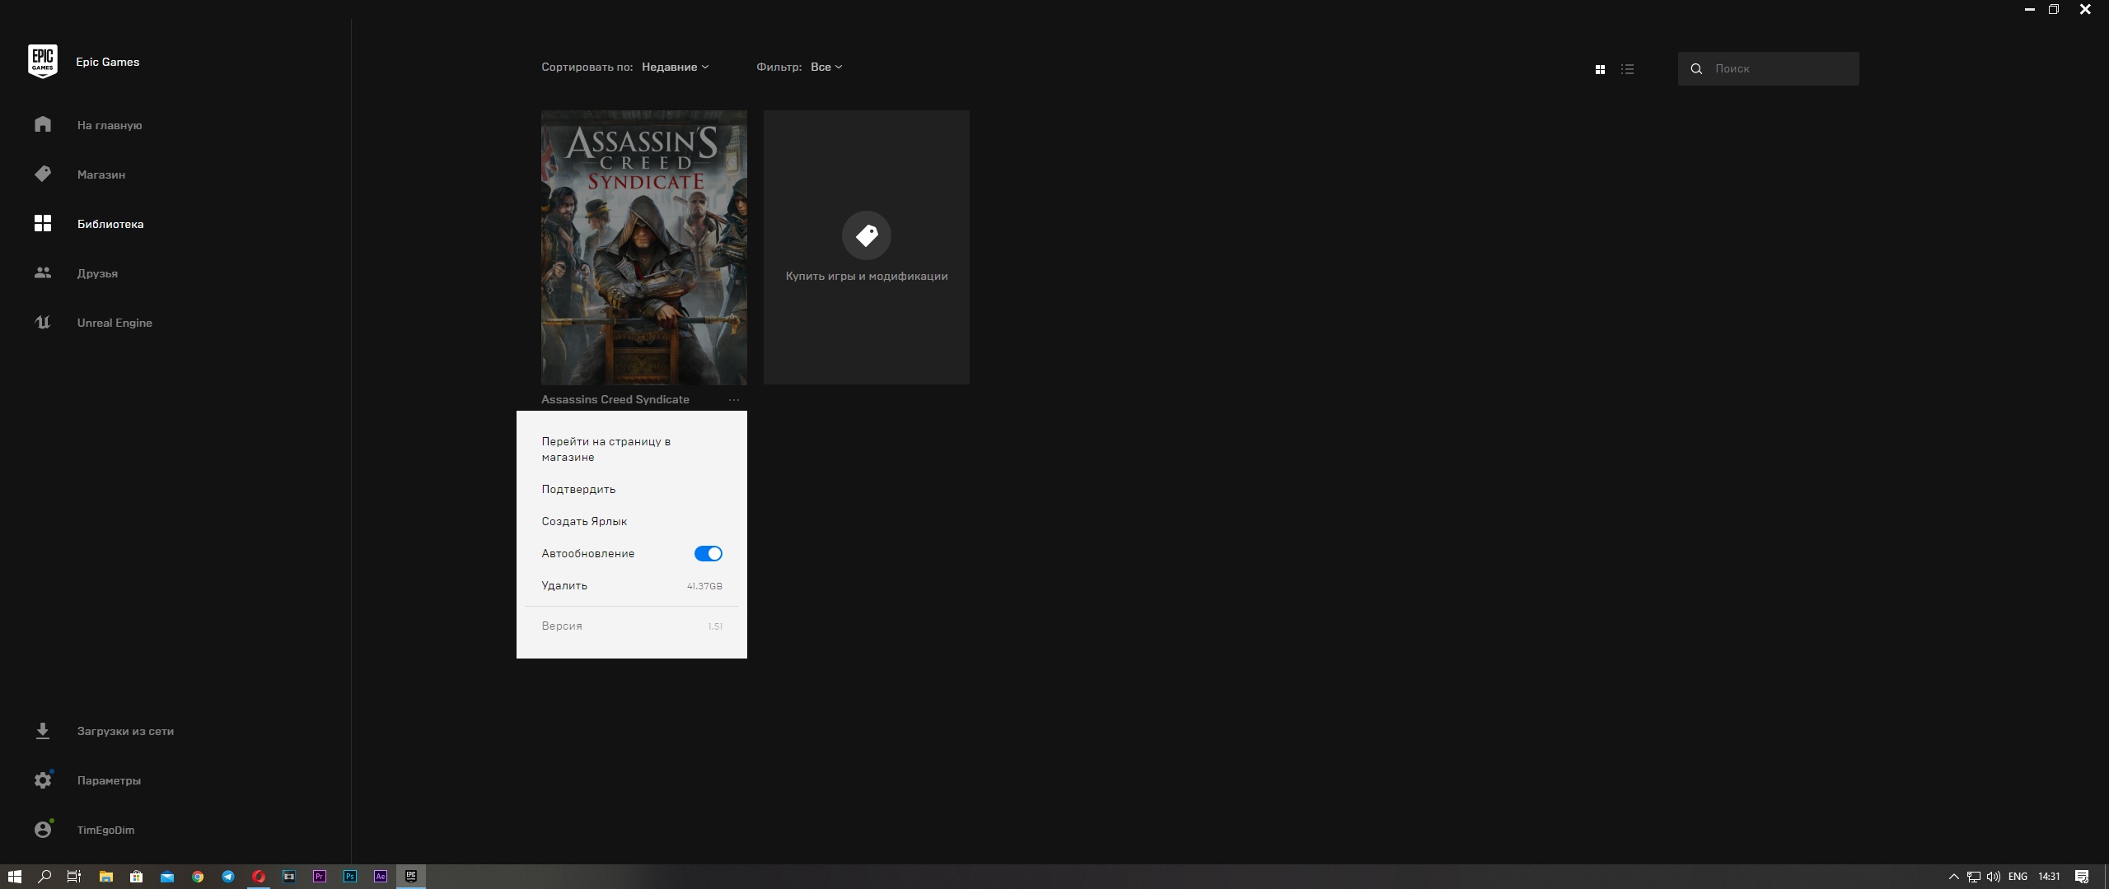Open the Сортировать по Недавние dropdown

[x=675, y=67]
